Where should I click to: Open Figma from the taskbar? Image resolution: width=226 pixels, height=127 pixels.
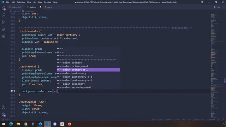point(33,124)
